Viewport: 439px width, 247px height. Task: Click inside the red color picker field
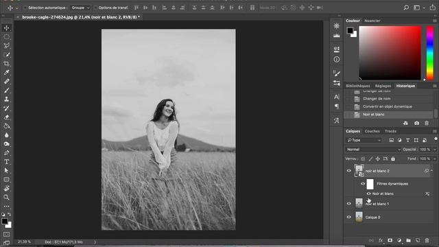click(390, 53)
